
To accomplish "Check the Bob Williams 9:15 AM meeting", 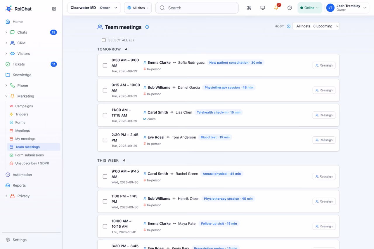I will (105, 90).
